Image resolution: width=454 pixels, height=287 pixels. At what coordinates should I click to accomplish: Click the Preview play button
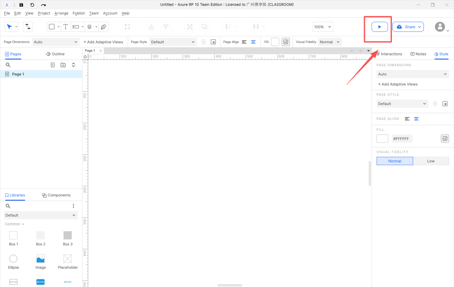(x=380, y=27)
